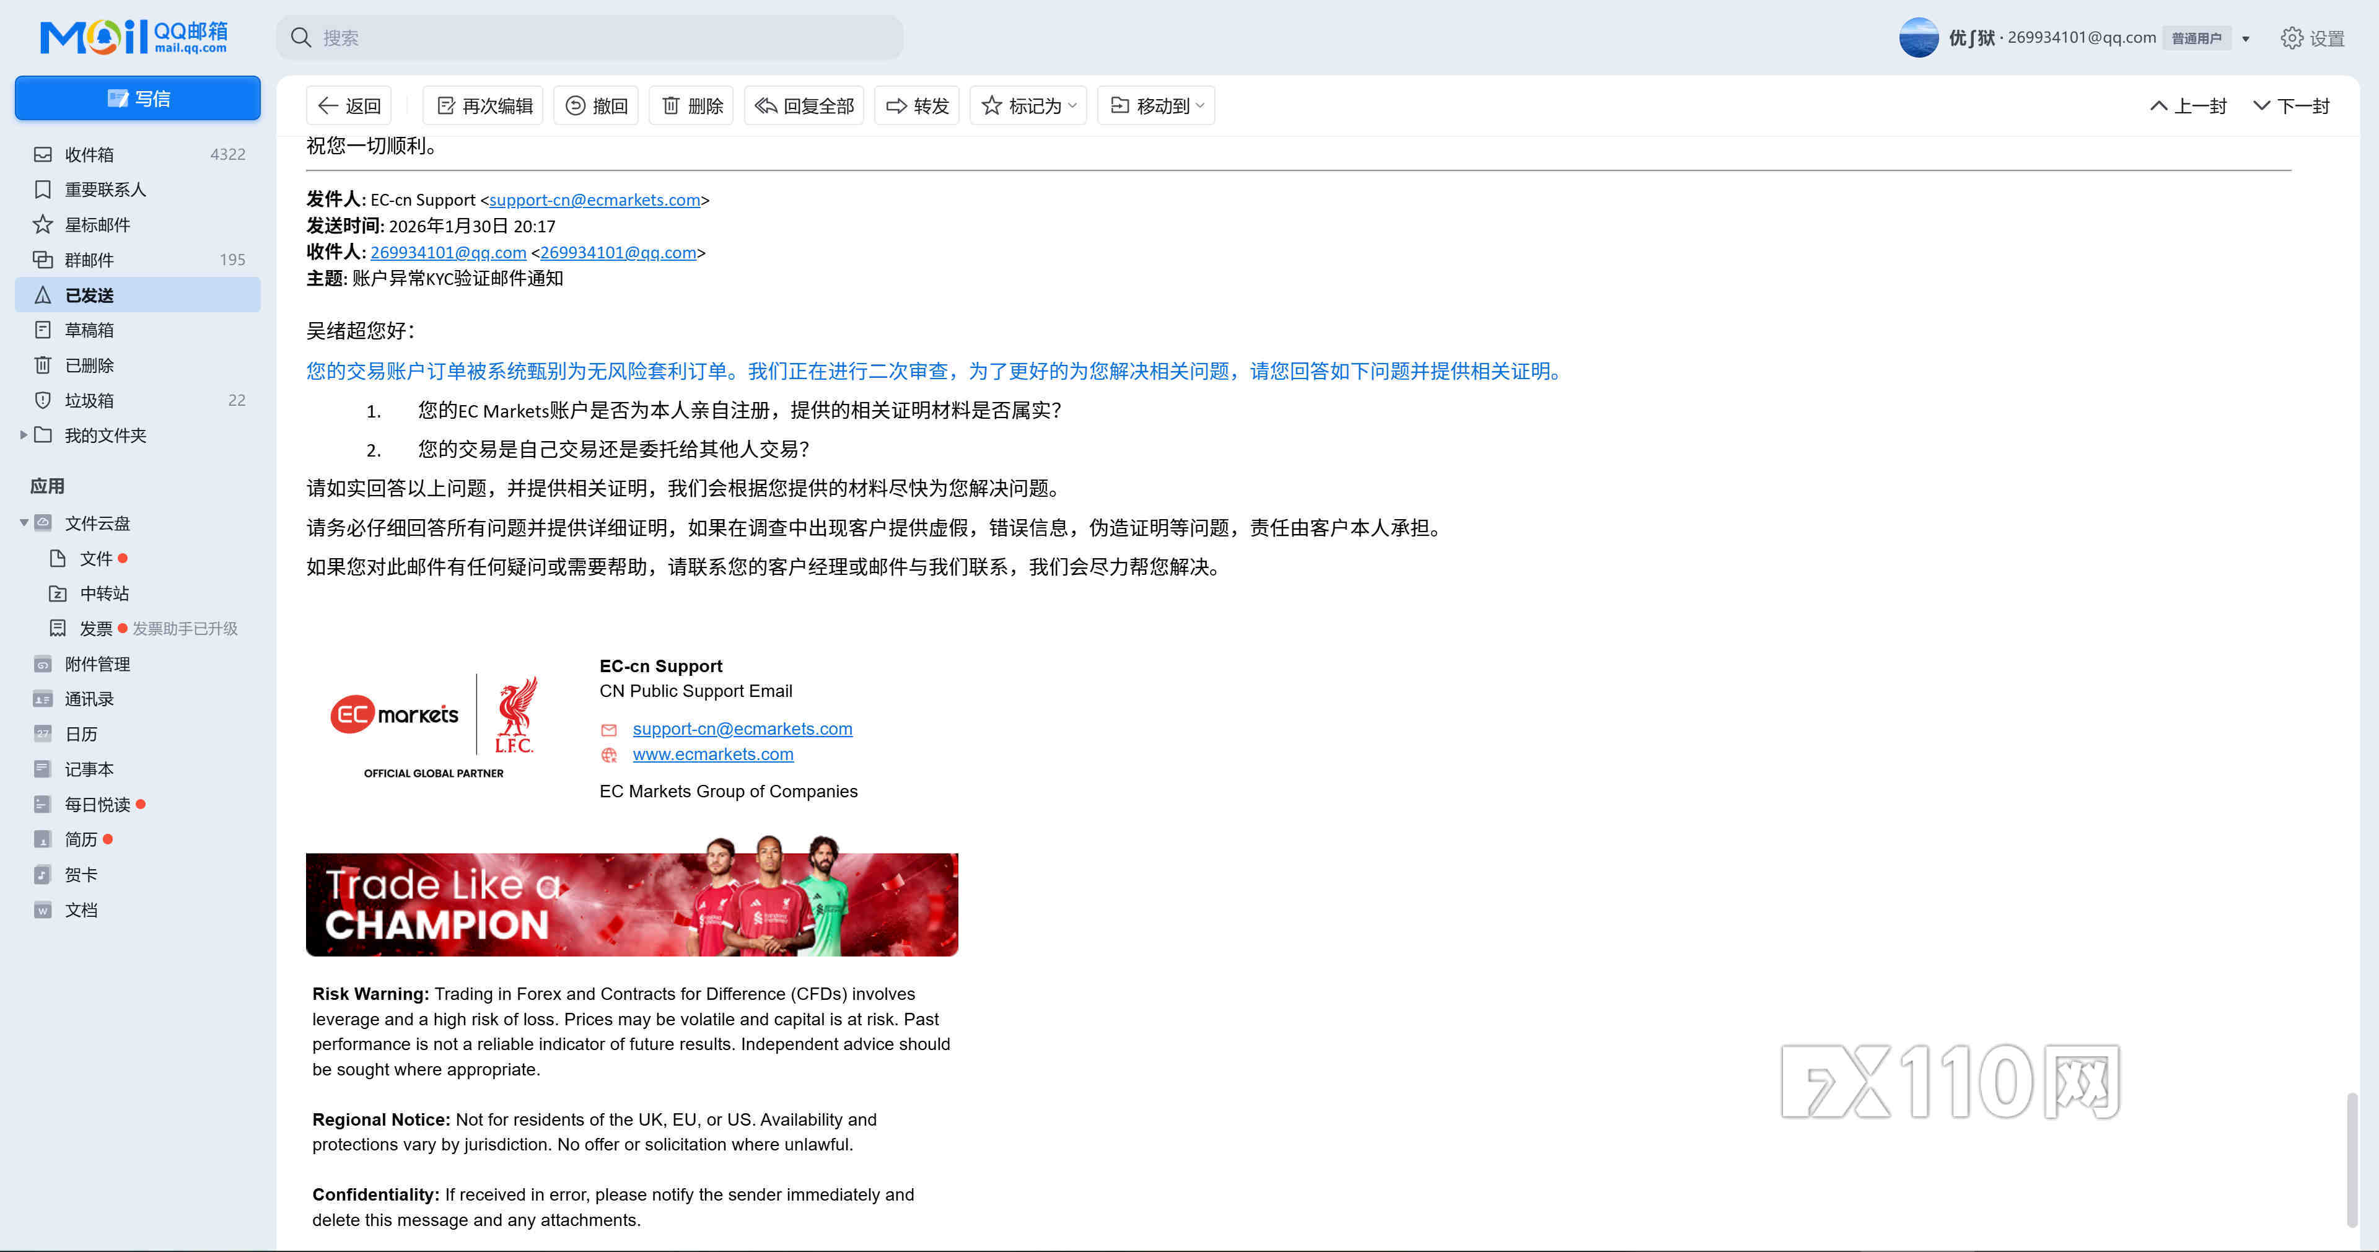Open 重要联系人 in the sidebar
2379x1252 pixels.
(x=138, y=190)
